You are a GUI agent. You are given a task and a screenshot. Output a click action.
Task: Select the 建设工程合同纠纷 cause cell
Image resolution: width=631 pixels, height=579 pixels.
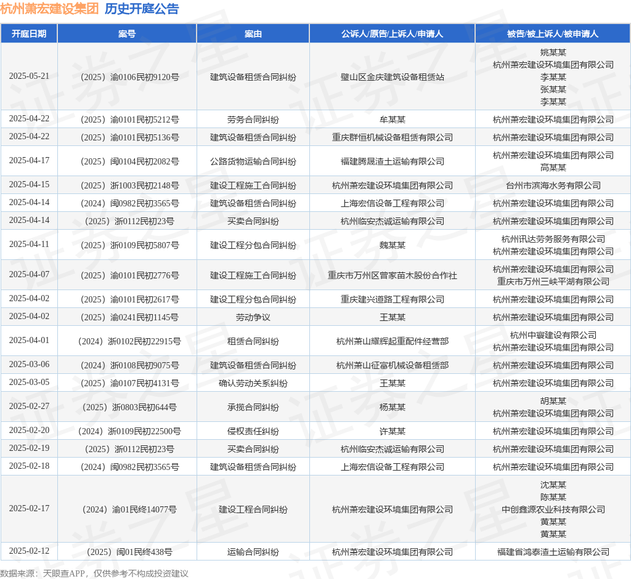coord(253,509)
